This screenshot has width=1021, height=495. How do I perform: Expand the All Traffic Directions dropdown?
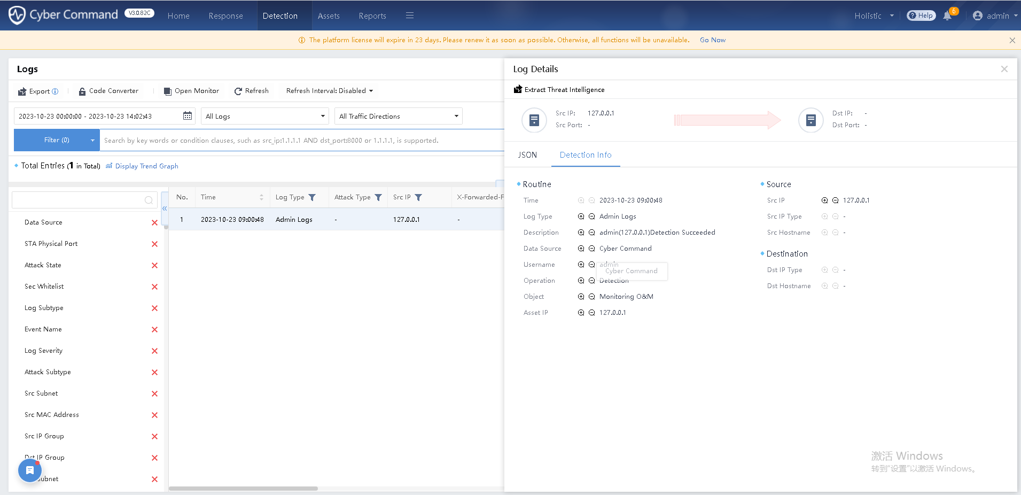pyautogui.click(x=398, y=116)
